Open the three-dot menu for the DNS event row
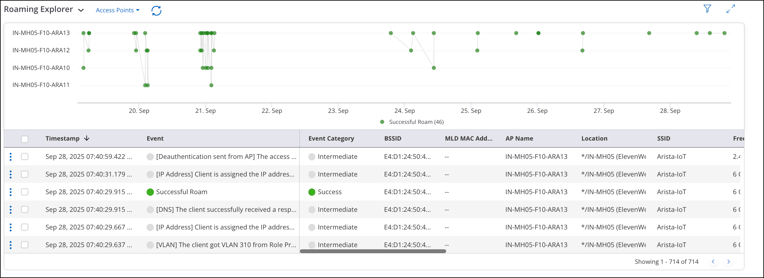The width and height of the screenshot is (764, 278). tap(11, 210)
